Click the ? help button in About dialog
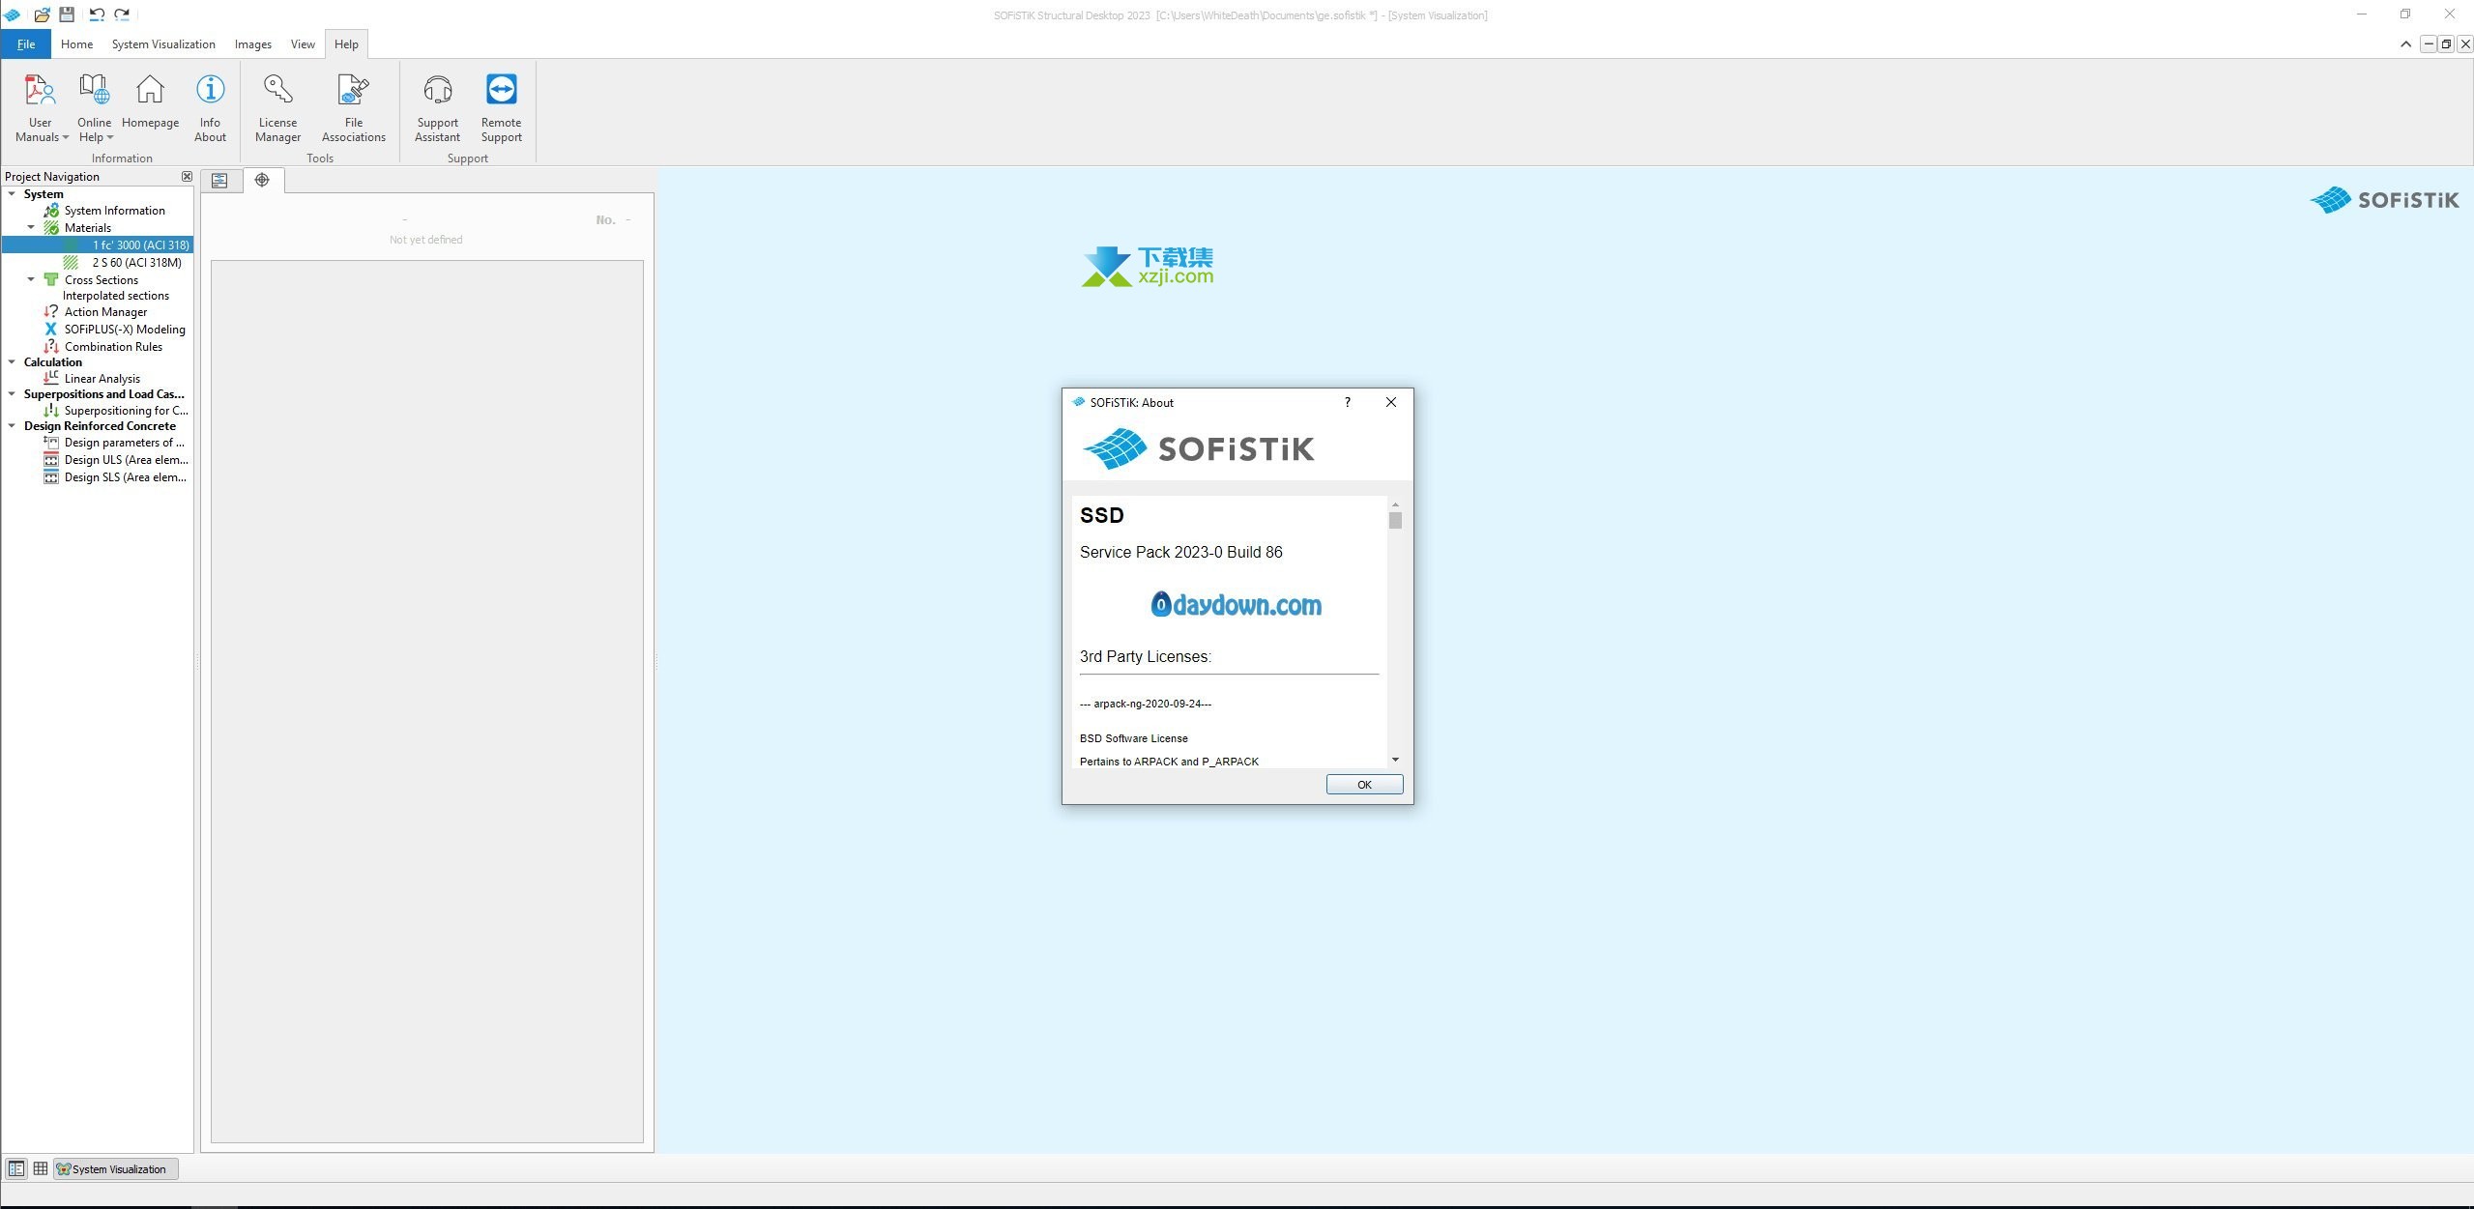Screen dimensions: 2474x1209 point(1347,403)
